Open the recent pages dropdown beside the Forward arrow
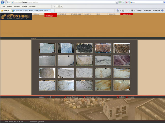Screen dimensions: 165x123 click(9, 2)
